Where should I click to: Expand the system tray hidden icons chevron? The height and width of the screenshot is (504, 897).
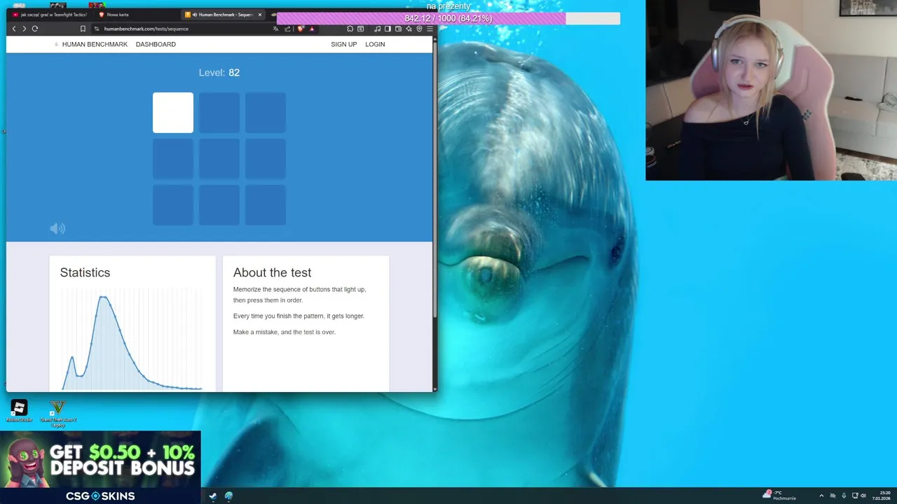[821, 496]
